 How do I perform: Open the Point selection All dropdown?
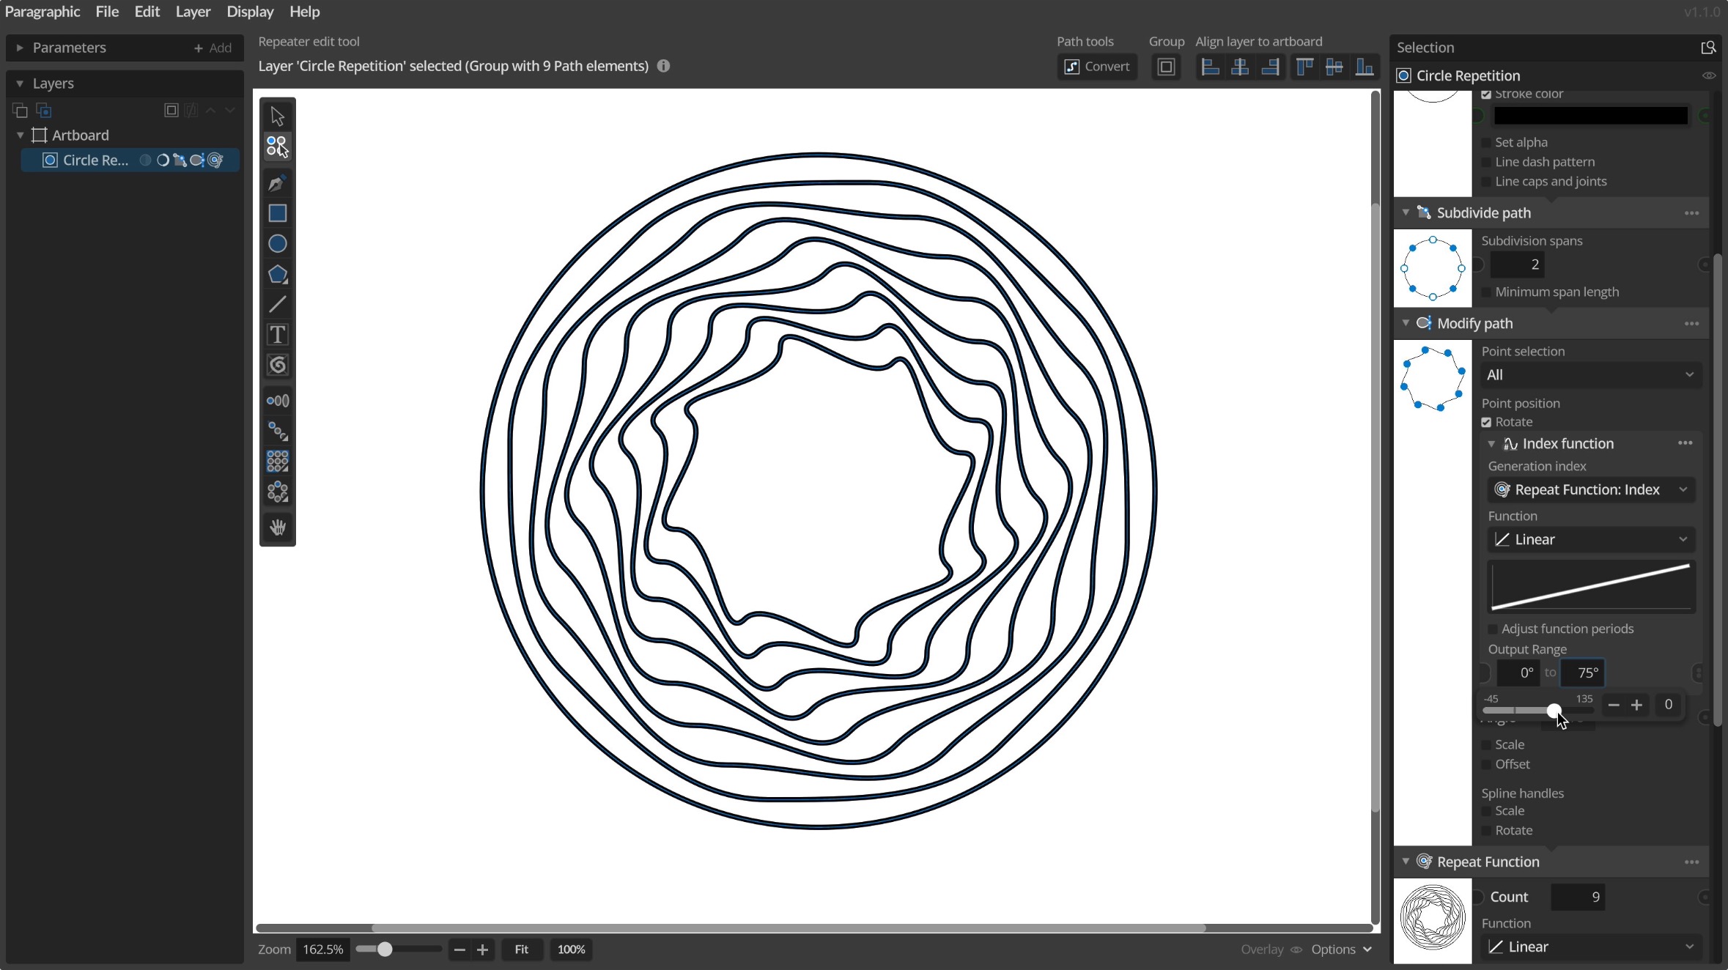pyautogui.click(x=1590, y=375)
